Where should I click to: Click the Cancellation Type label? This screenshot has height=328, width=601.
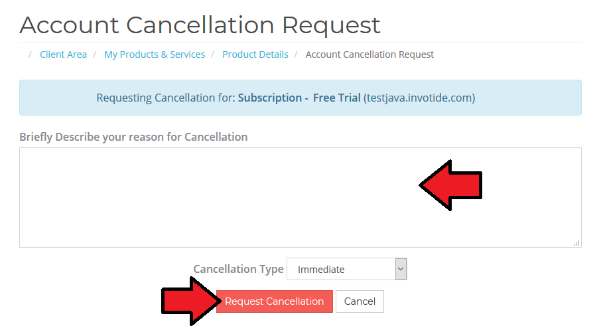(x=238, y=269)
